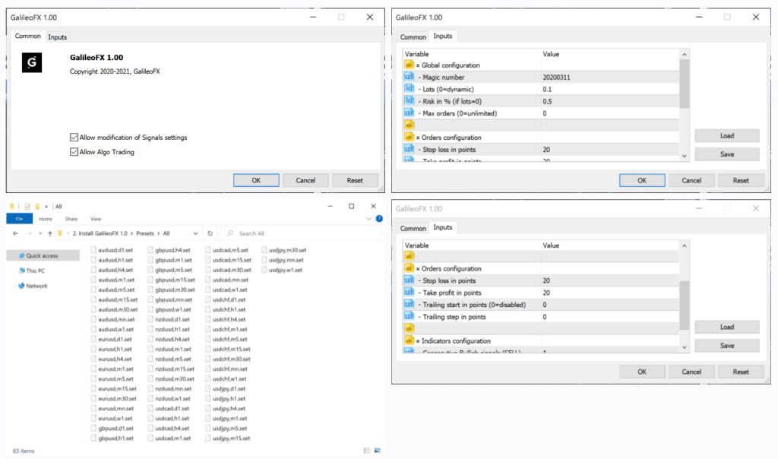Screen dimensions: 778x459
Task: Click Load in the Trailing step dialog
Action: coord(727,327)
